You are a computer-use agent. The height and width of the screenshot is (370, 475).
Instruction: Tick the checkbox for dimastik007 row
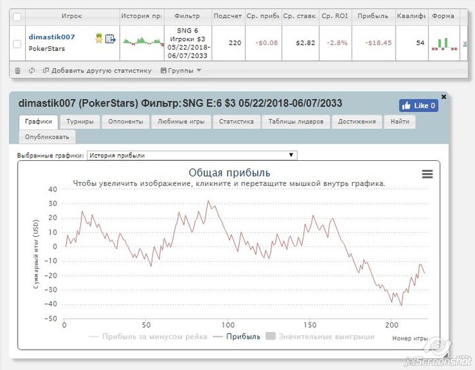point(17,44)
